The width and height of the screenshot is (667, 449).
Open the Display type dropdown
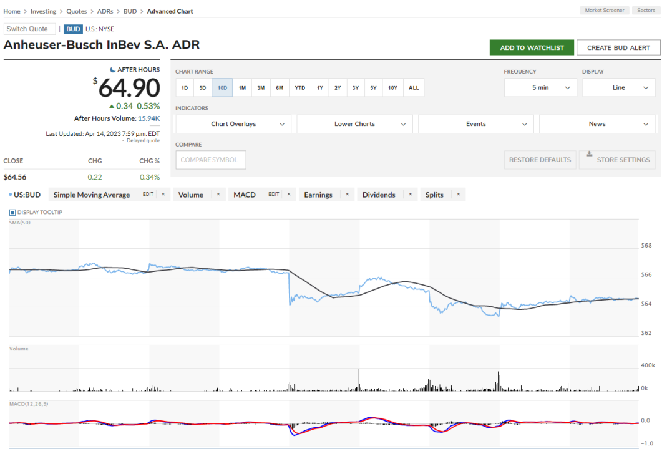pos(618,88)
